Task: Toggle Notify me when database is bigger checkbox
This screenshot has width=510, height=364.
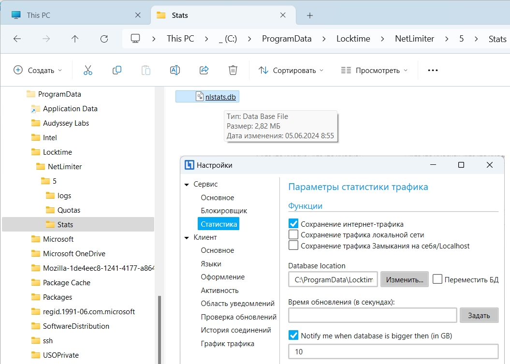Action: (x=293, y=335)
